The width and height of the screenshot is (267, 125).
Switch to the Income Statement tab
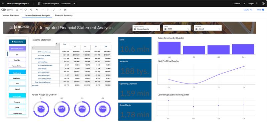pyautogui.click(x=11, y=15)
